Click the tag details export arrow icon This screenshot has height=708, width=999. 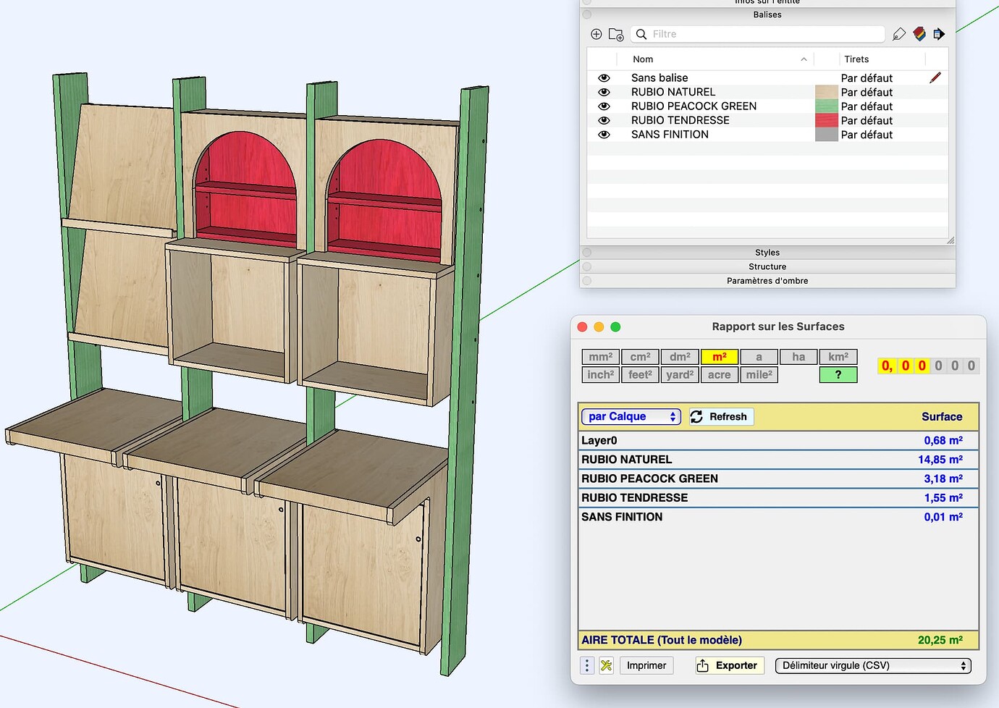939,34
